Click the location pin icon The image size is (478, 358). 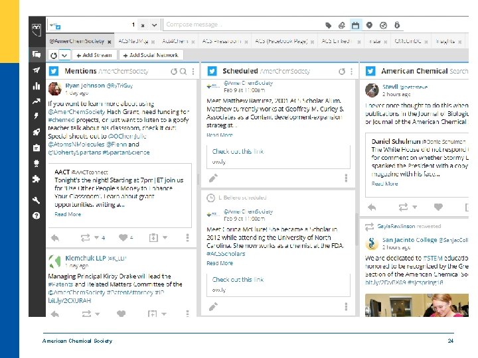point(369,25)
